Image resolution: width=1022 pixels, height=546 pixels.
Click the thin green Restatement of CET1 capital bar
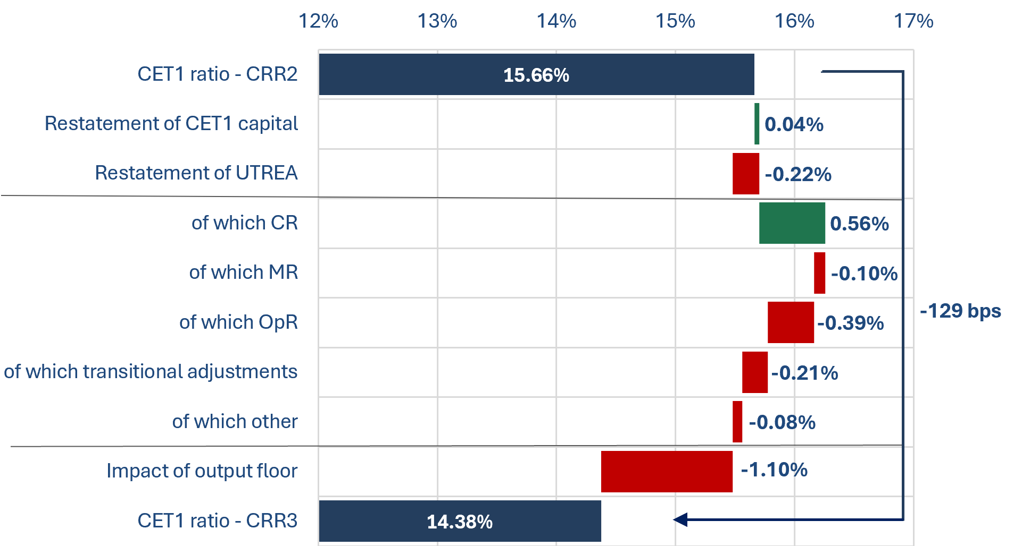point(757,124)
